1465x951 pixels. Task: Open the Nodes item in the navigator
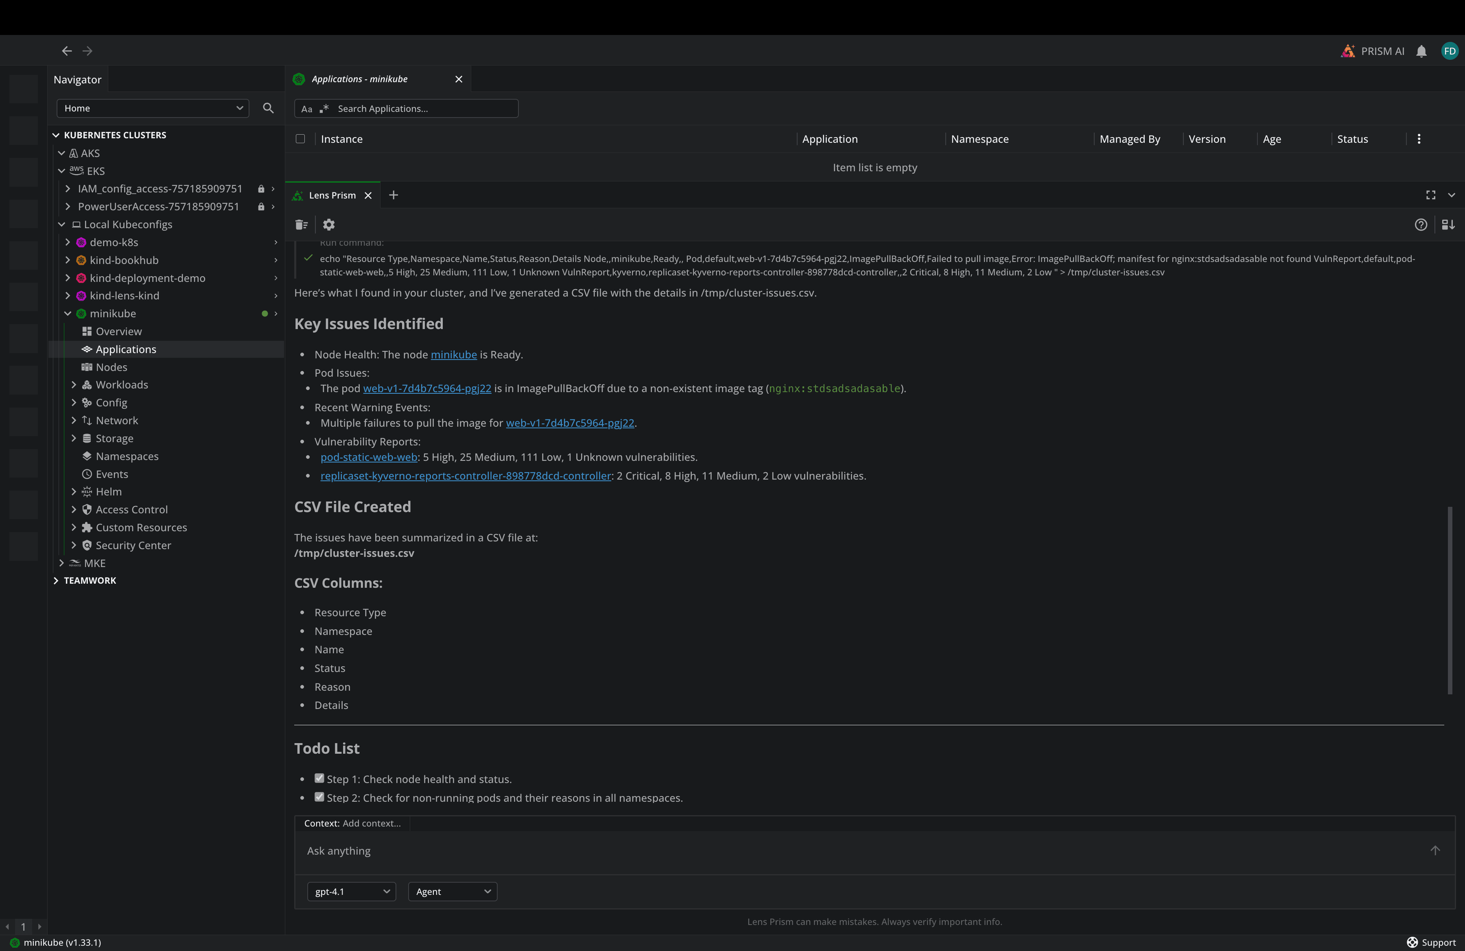pos(112,367)
